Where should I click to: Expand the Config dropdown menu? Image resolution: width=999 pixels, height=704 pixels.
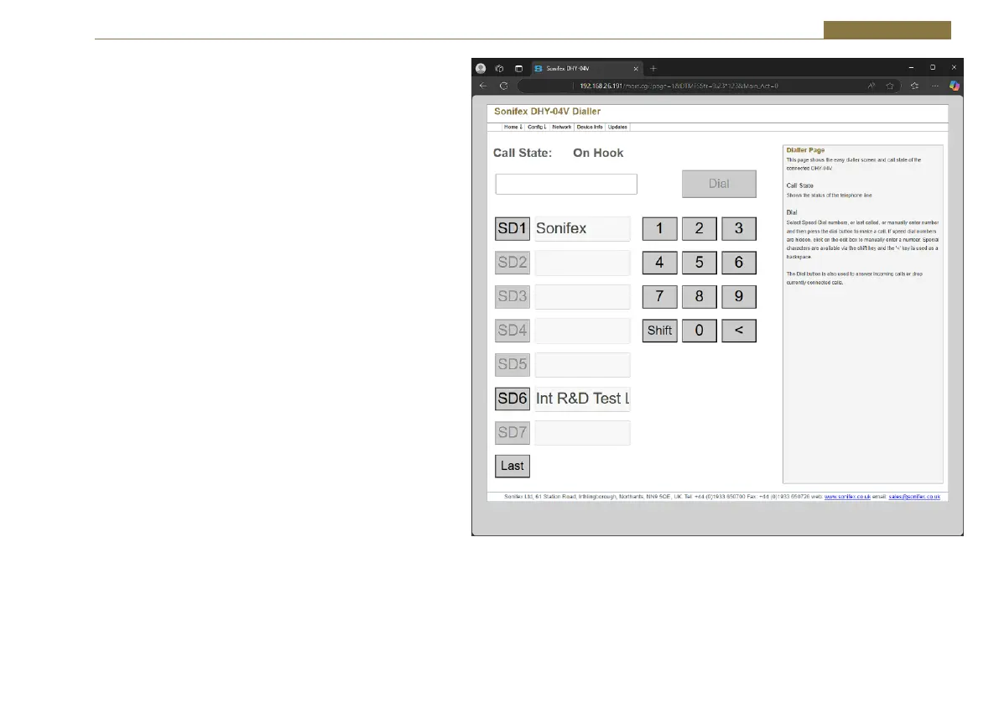point(537,128)
